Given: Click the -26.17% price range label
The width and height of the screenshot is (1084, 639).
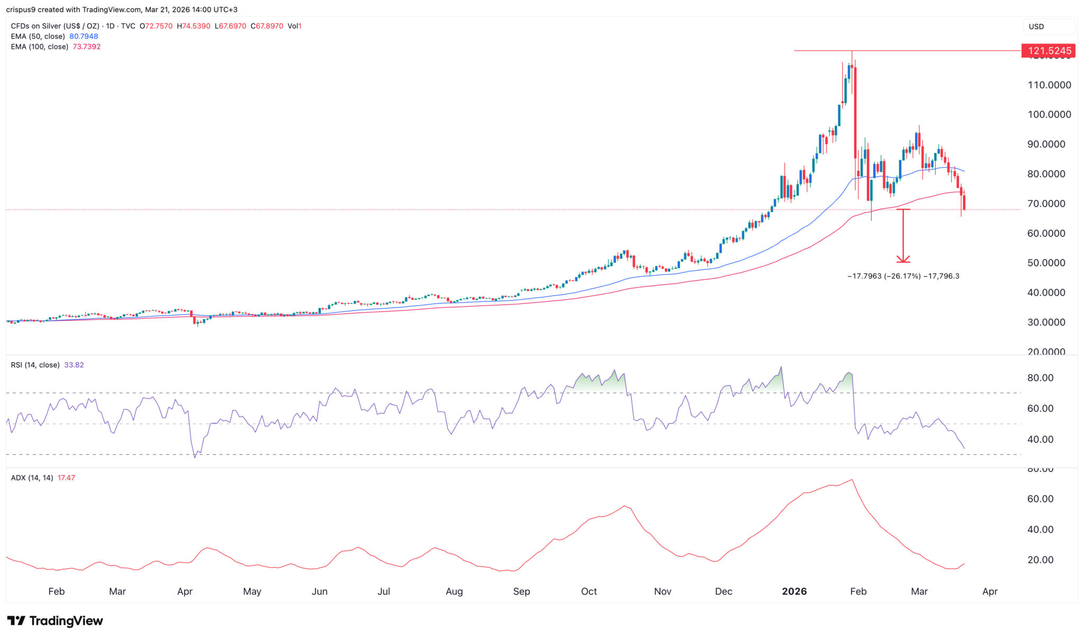Looking at the screenshot, I should (903, 276).
